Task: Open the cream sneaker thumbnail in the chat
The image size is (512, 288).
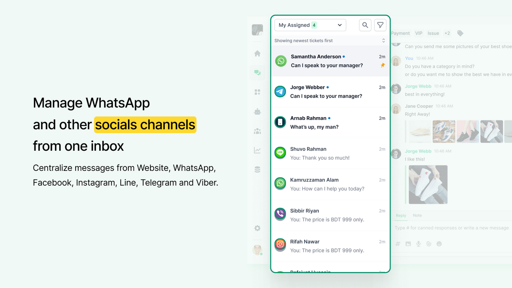Action: (420, 132)
